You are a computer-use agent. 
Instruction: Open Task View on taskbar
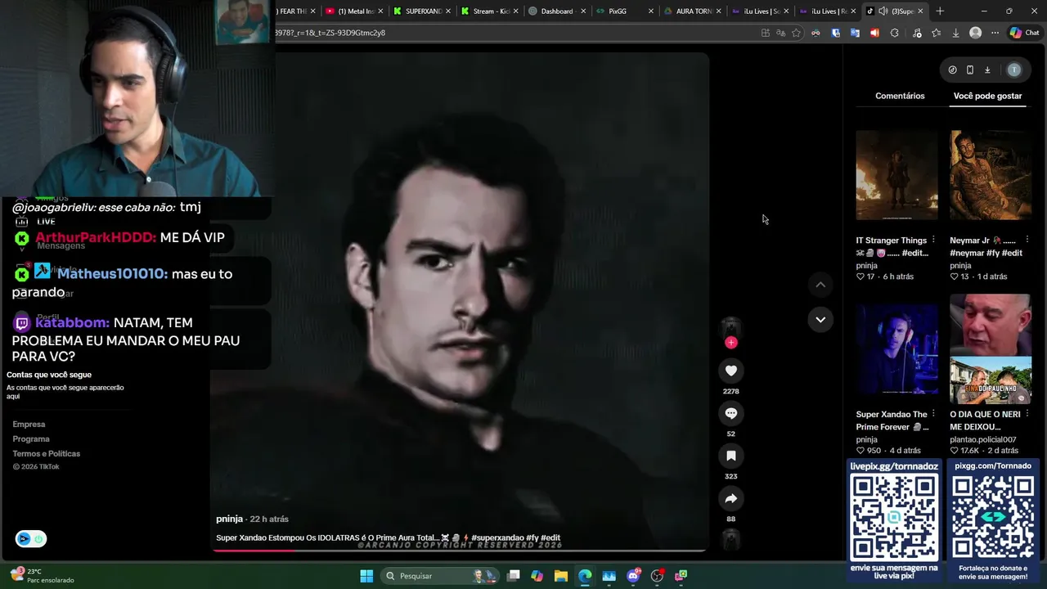513,576
